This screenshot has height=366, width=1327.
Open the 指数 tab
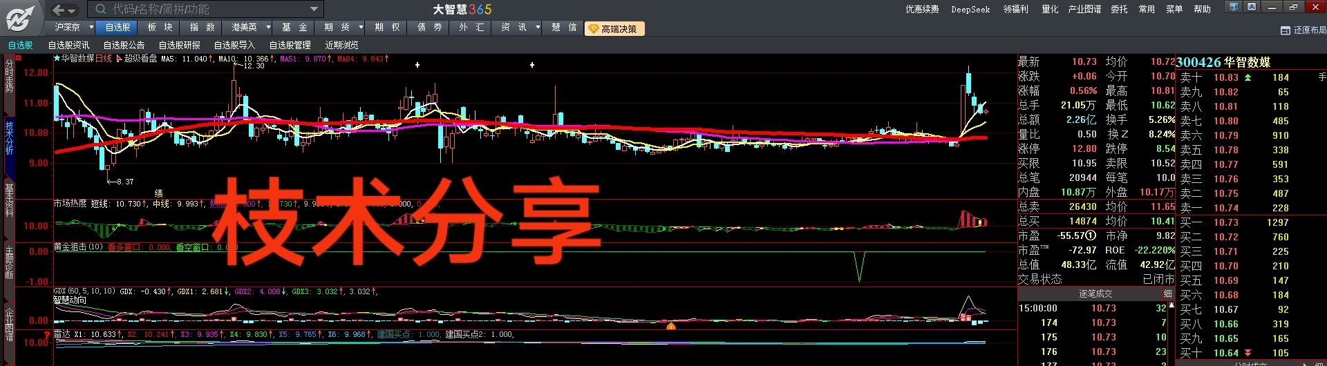(202, 28)
